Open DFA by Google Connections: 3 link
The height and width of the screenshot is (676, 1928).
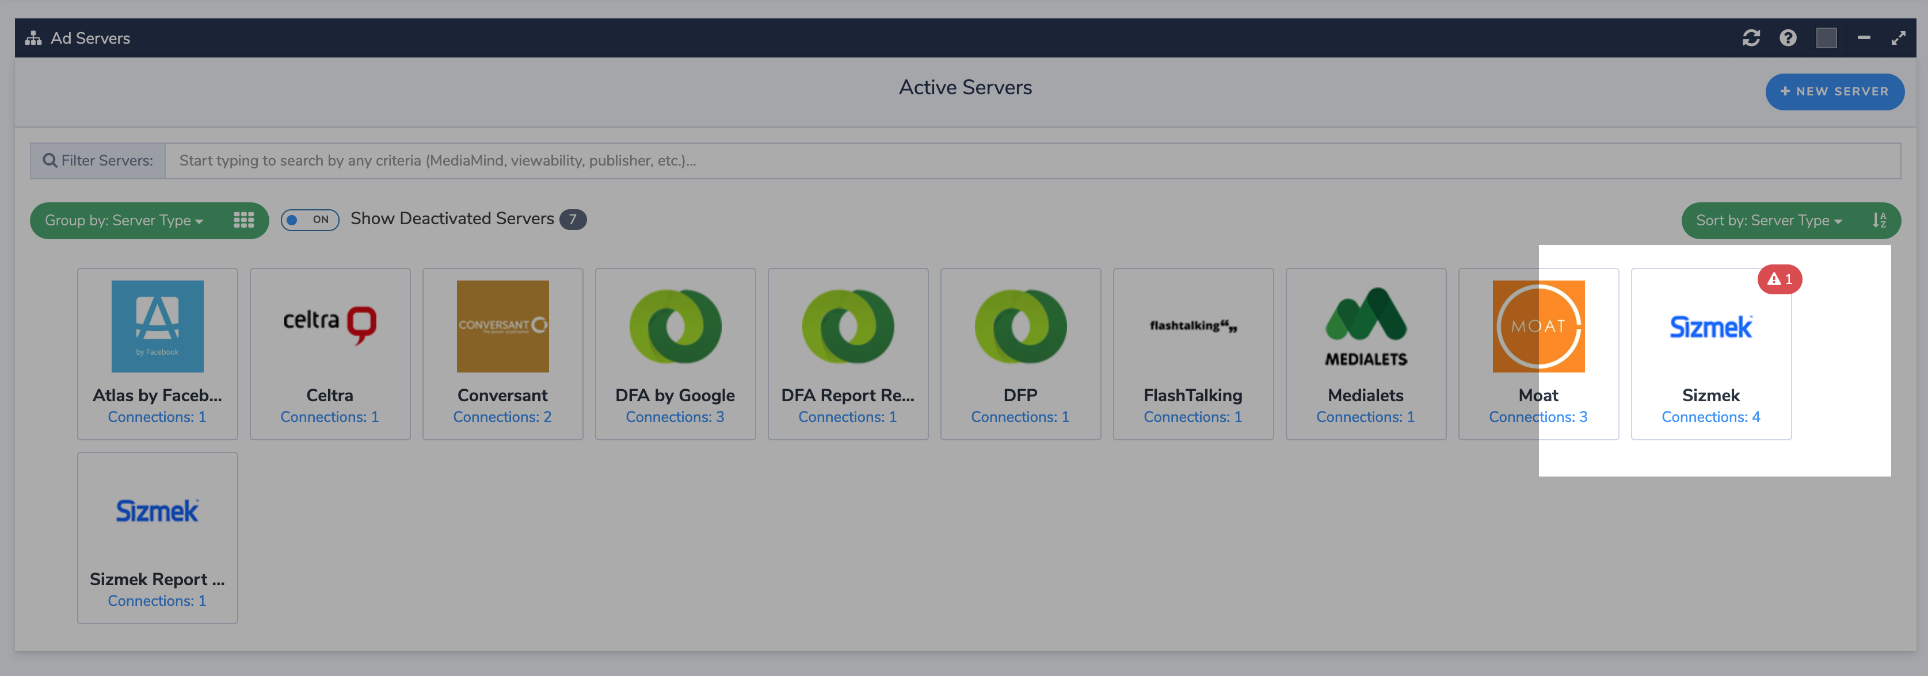pos(675,417)
